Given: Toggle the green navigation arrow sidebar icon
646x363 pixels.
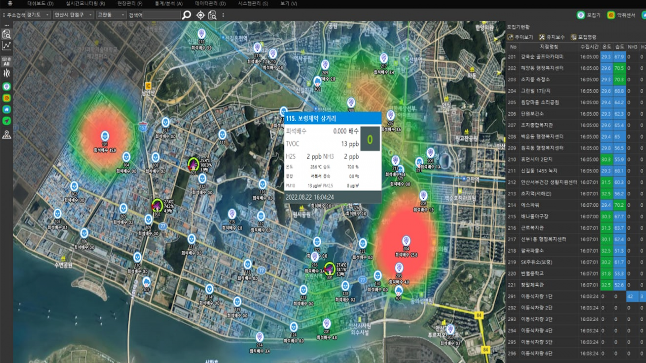Looking at the screenshot, I should (6, 121).
